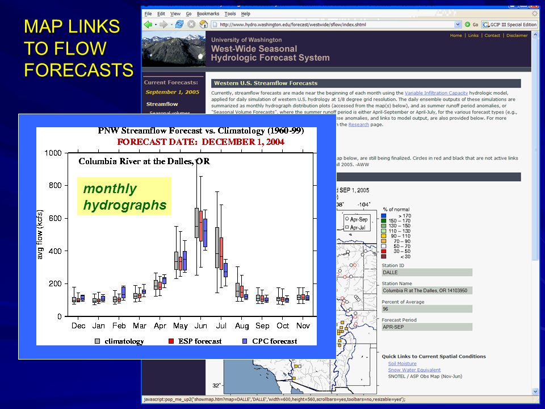Open the File menu

pyautogui.click(x=148, y=14)
